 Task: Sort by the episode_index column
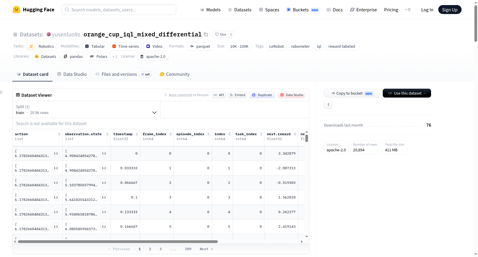point(209,134)
